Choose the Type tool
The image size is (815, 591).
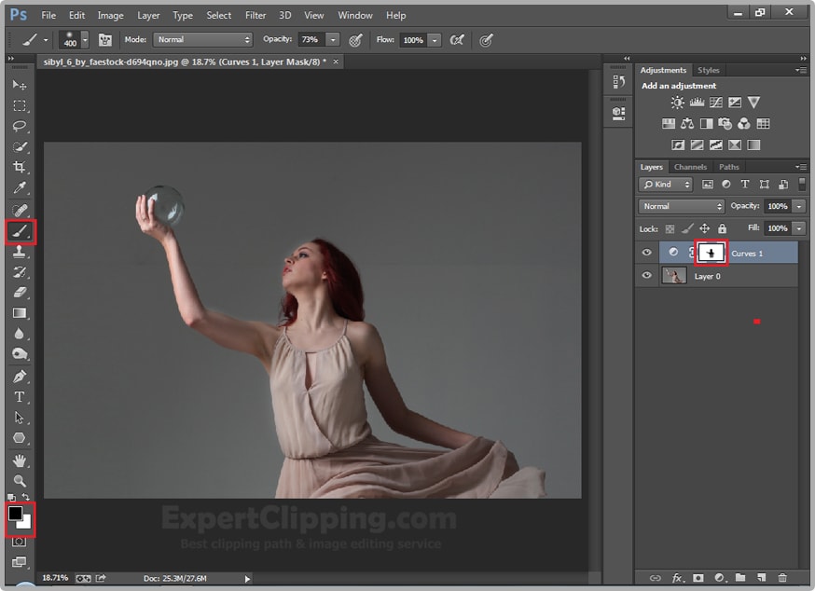click(20, 397)
